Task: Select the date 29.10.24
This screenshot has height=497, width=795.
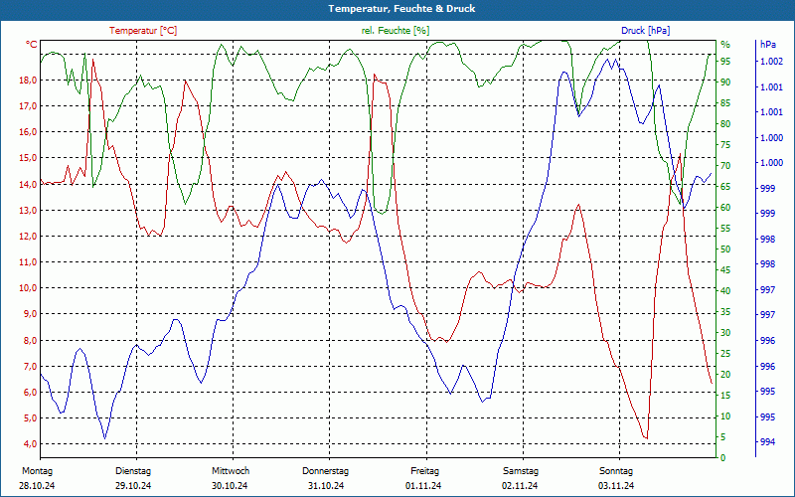Action: pos(133,486)
